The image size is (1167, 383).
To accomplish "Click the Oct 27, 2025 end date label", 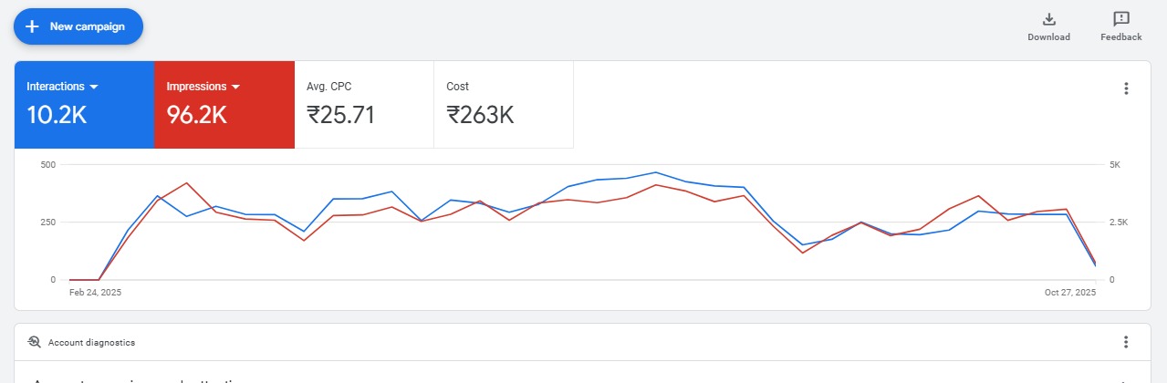I will click(1070, 293).
